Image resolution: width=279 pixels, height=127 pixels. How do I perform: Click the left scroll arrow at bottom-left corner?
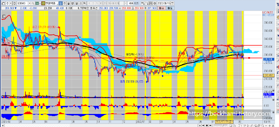pos(3,126)
